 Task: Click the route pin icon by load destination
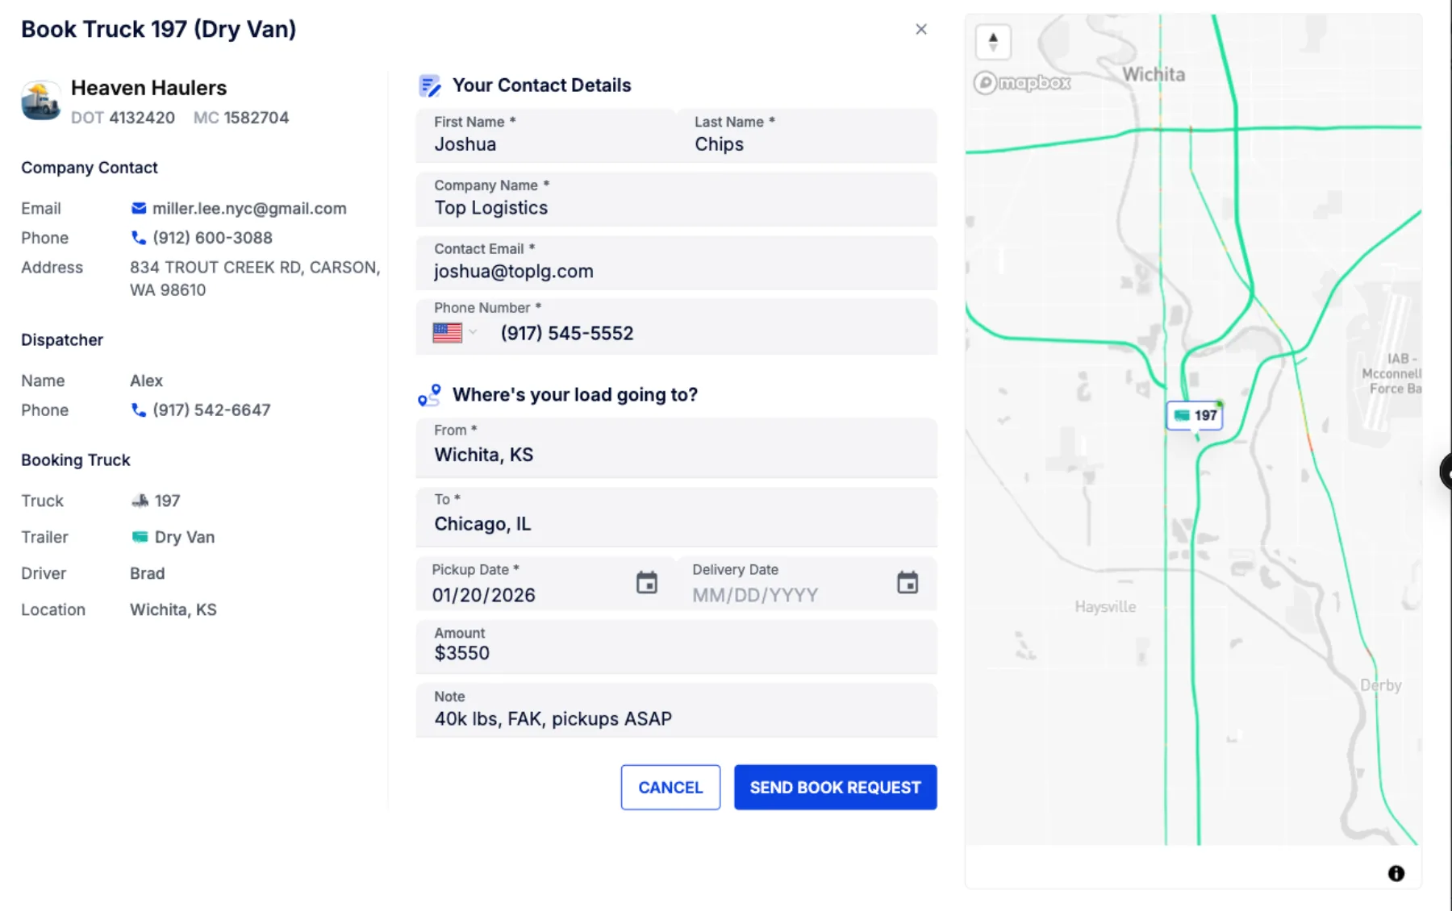(x=430, y=395)
